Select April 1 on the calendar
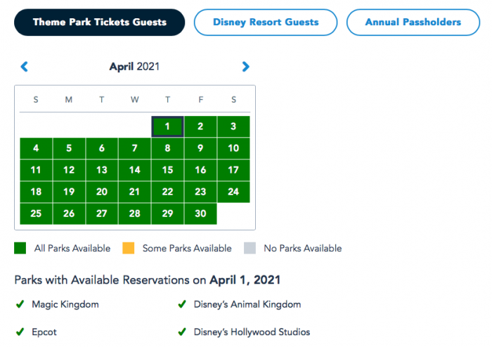 point(167,126)
